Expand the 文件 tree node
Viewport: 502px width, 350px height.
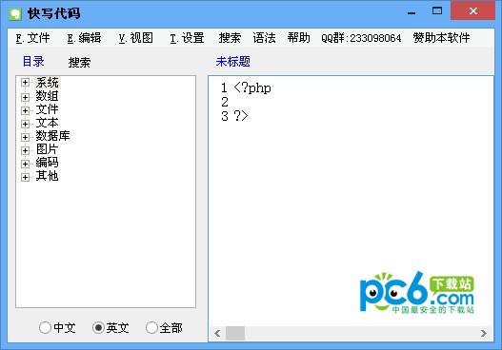25,110
